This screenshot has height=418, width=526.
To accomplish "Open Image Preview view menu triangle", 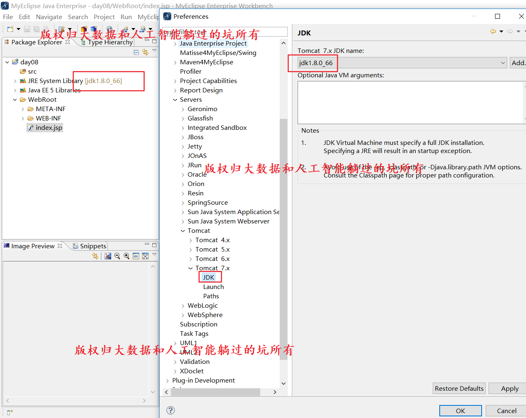I will coord(154,255).
